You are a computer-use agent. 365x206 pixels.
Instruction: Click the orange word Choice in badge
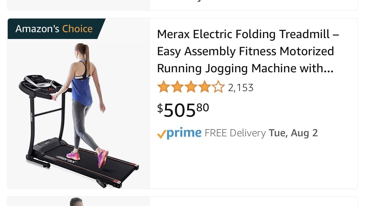[x=77, y=29]
